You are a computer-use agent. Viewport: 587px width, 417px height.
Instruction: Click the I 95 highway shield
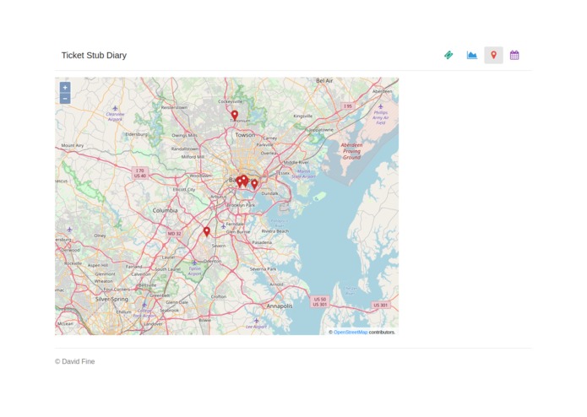tap(348, 106)
